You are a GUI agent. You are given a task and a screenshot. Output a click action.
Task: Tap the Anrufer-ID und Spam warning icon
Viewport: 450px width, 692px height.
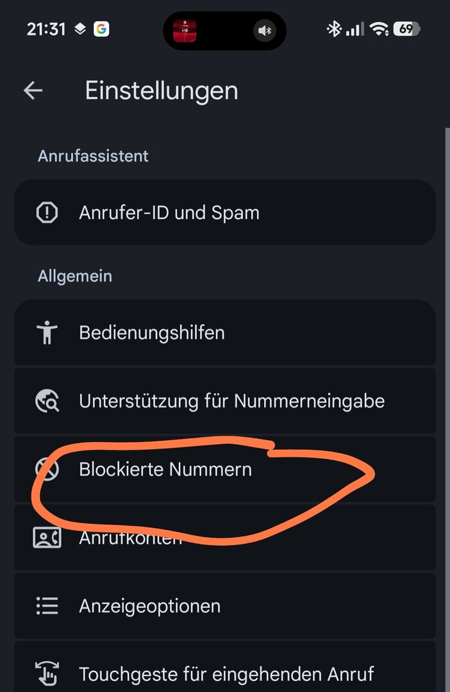(x=47, y=213)
